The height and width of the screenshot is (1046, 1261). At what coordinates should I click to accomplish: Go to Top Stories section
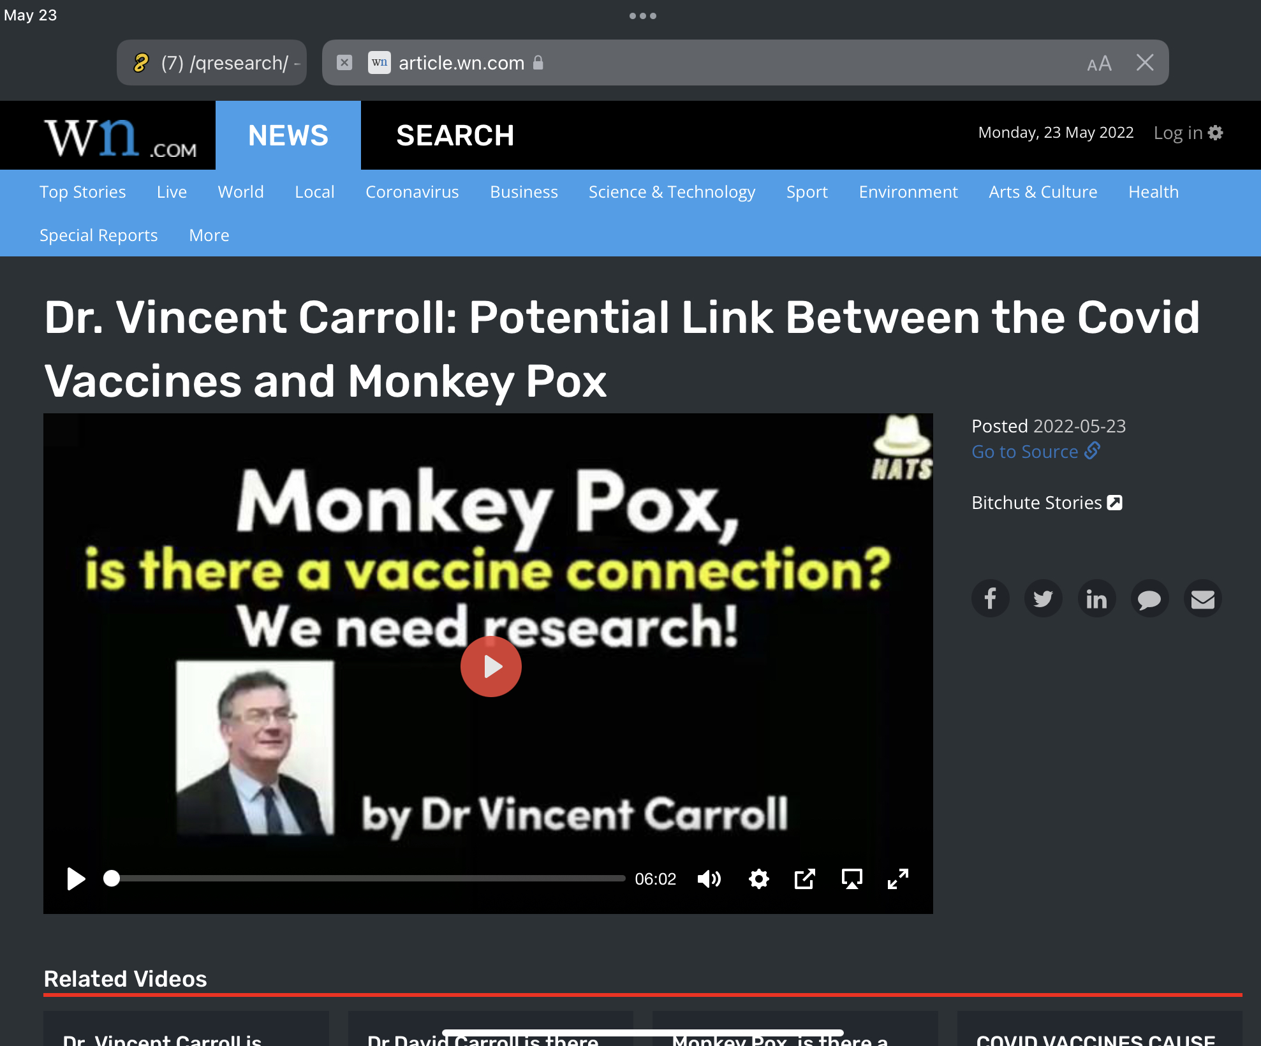coord(83,192)
